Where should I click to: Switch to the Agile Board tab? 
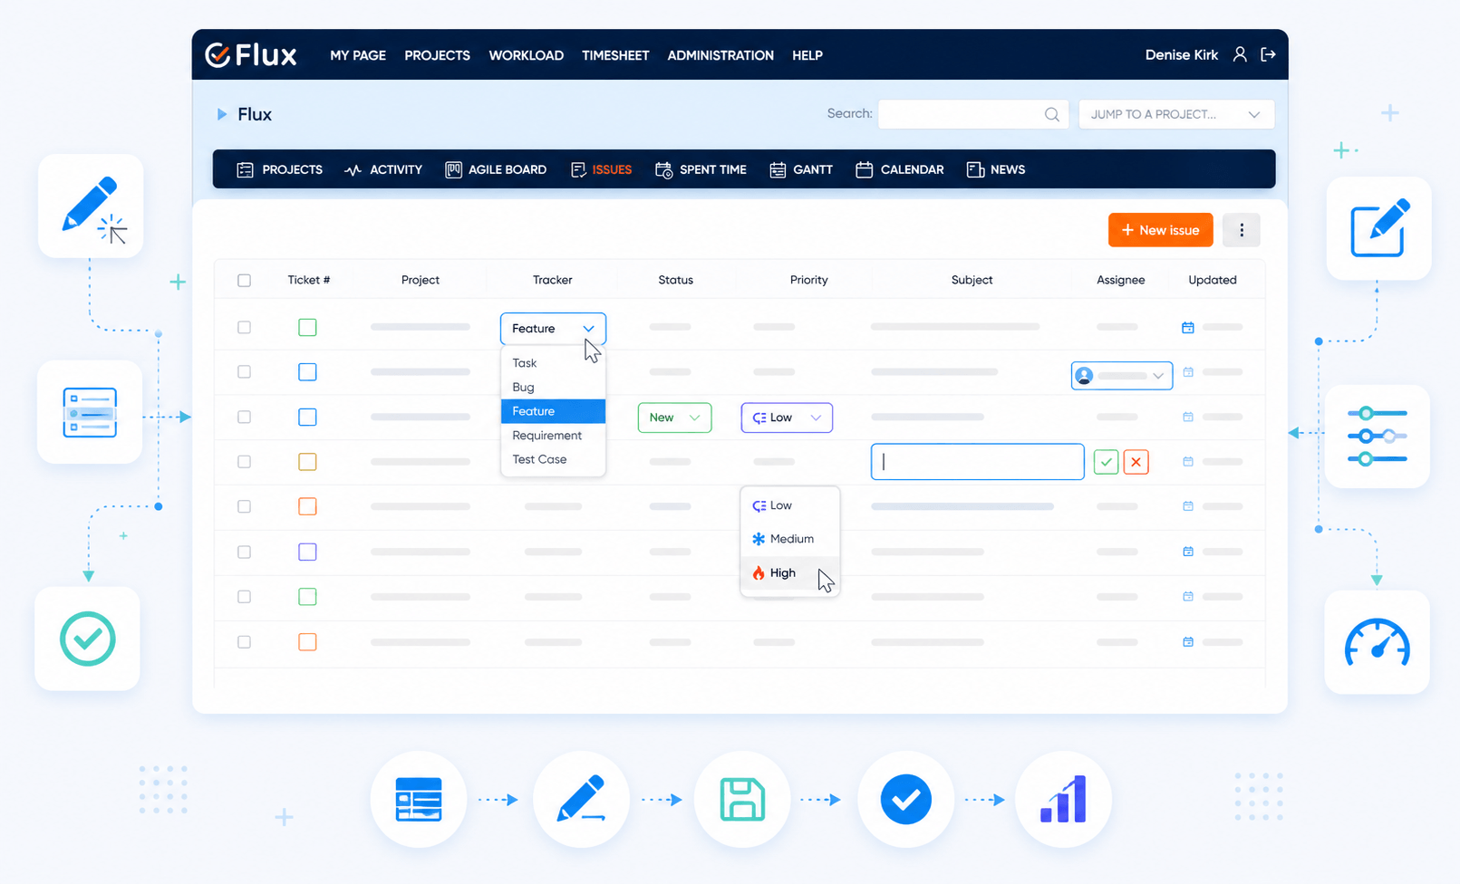coord(496,169)
